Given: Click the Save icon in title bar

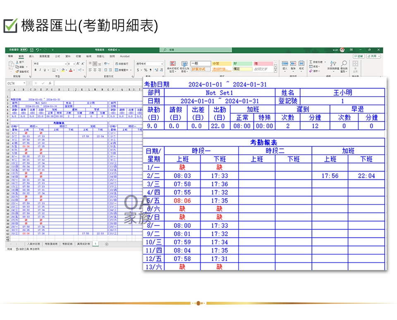Looking at the screenshot, I should [x=32, y=50].
